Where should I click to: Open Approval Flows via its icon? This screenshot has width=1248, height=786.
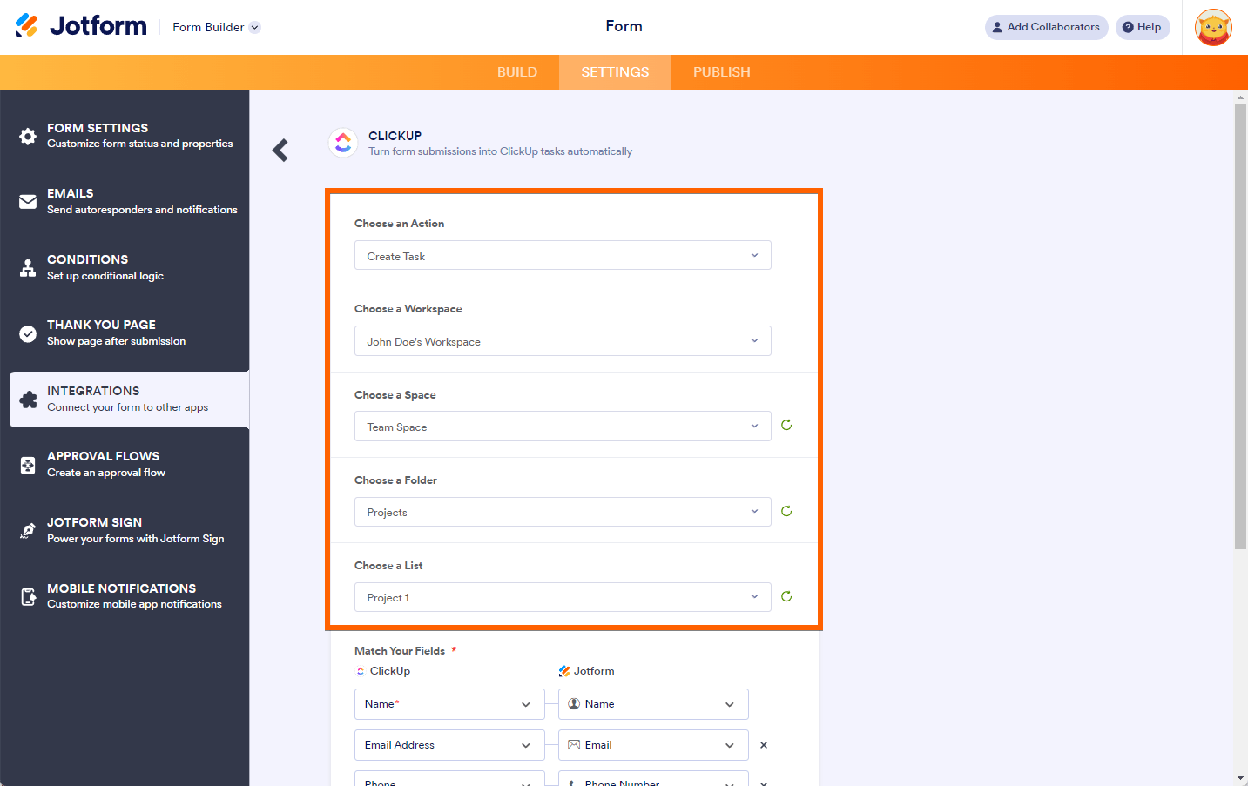(28, 465)
